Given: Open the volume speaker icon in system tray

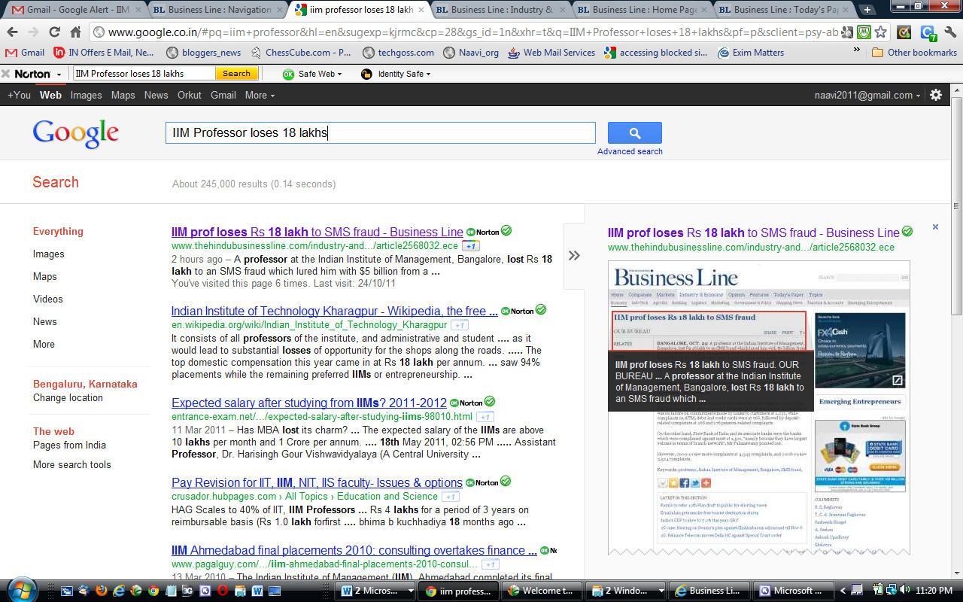Looking at the screenshot, I should pyautogui.click(x=904, y=591).
